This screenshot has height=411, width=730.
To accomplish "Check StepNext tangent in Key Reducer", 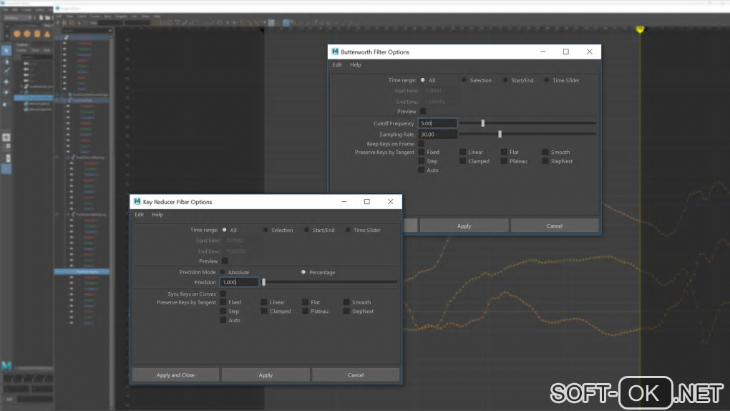I will coord(346,311).
